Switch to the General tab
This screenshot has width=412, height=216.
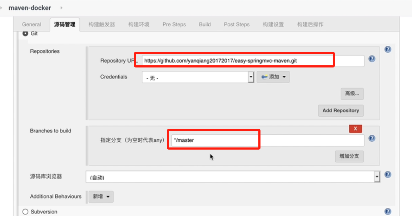point(31,25)
